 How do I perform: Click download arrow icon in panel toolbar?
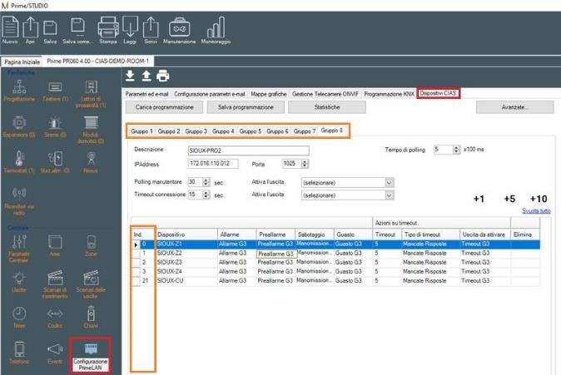click(130, 76)
